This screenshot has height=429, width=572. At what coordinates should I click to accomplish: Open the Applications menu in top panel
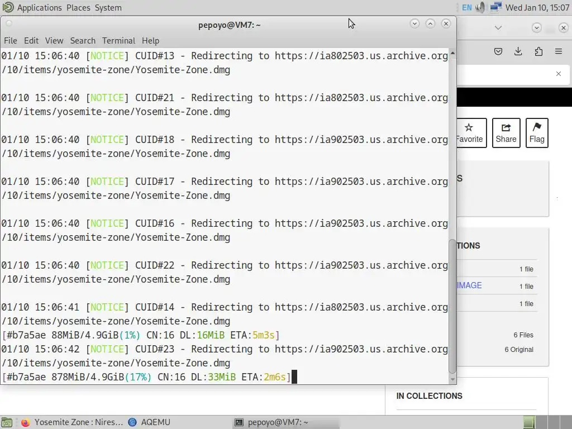pyautogui.click(x=40, y=8)
